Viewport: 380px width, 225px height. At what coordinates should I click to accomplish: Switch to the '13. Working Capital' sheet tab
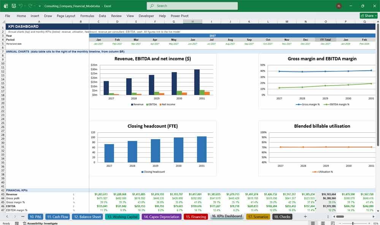tap(122, 217)
